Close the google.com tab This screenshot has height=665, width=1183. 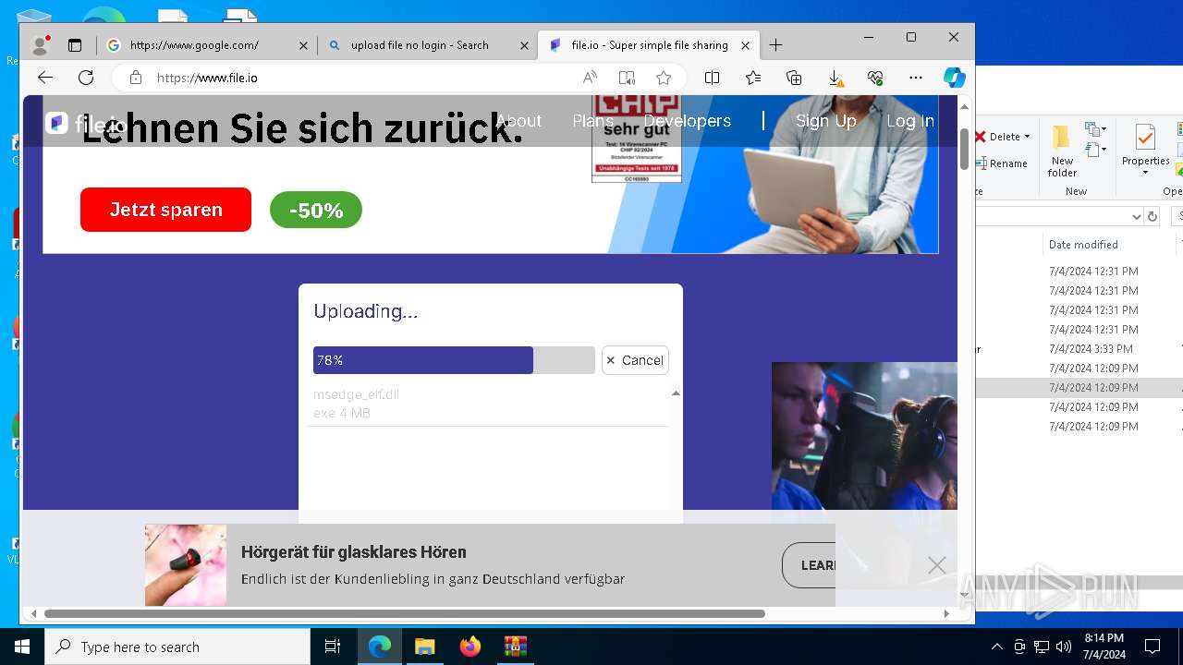(303, 45)
